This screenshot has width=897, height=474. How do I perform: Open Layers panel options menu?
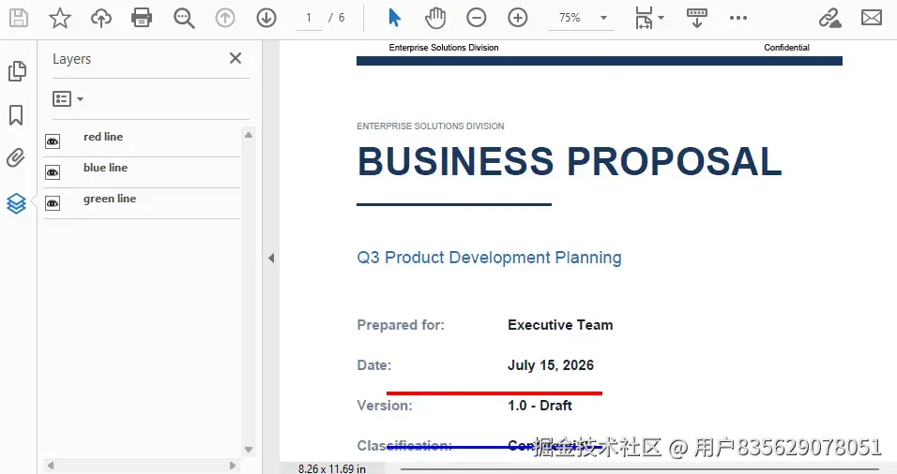[x=68, y=98]
